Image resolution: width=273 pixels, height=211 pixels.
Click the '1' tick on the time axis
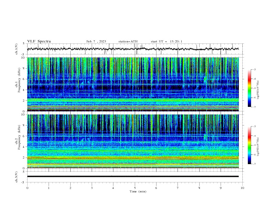point(49,188)
